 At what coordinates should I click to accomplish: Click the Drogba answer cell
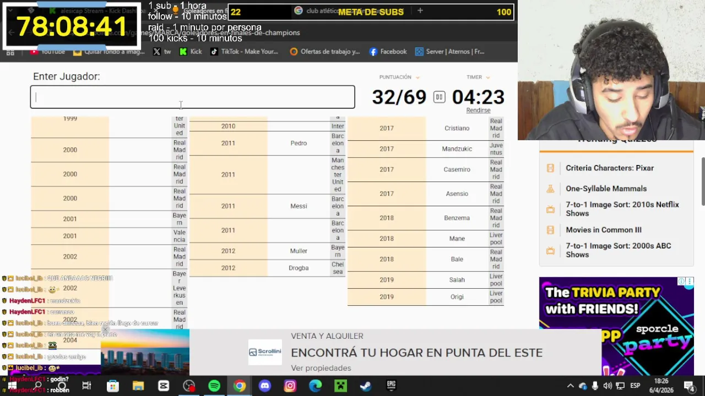point(299,268)
